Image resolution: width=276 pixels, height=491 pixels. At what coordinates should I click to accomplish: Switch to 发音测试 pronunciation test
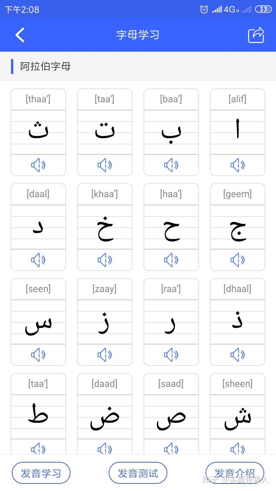click(x=138, y=473)
